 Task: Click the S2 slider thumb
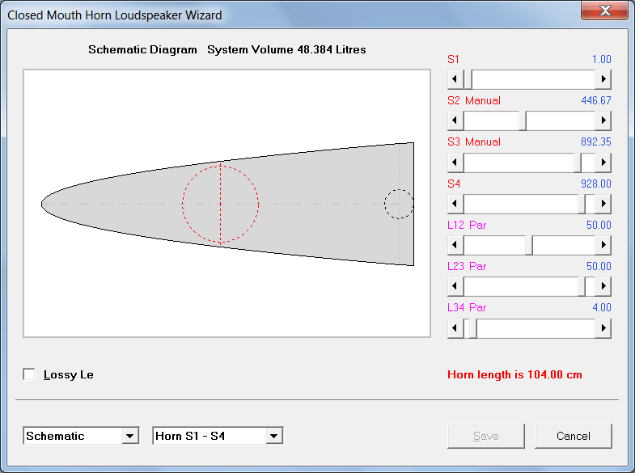pos(523,120)
